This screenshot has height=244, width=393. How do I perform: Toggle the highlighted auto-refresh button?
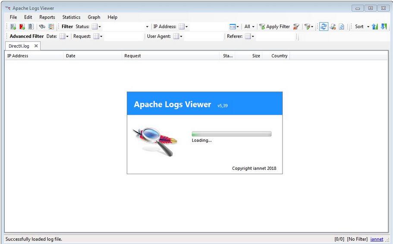point(323,27)
